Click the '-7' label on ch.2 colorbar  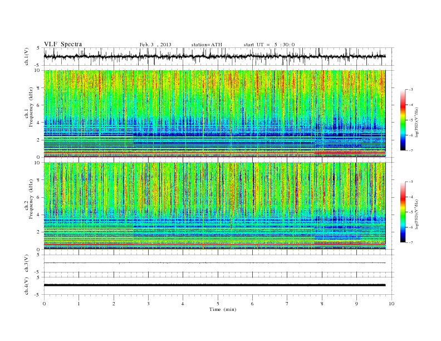[x=410, y=242]
